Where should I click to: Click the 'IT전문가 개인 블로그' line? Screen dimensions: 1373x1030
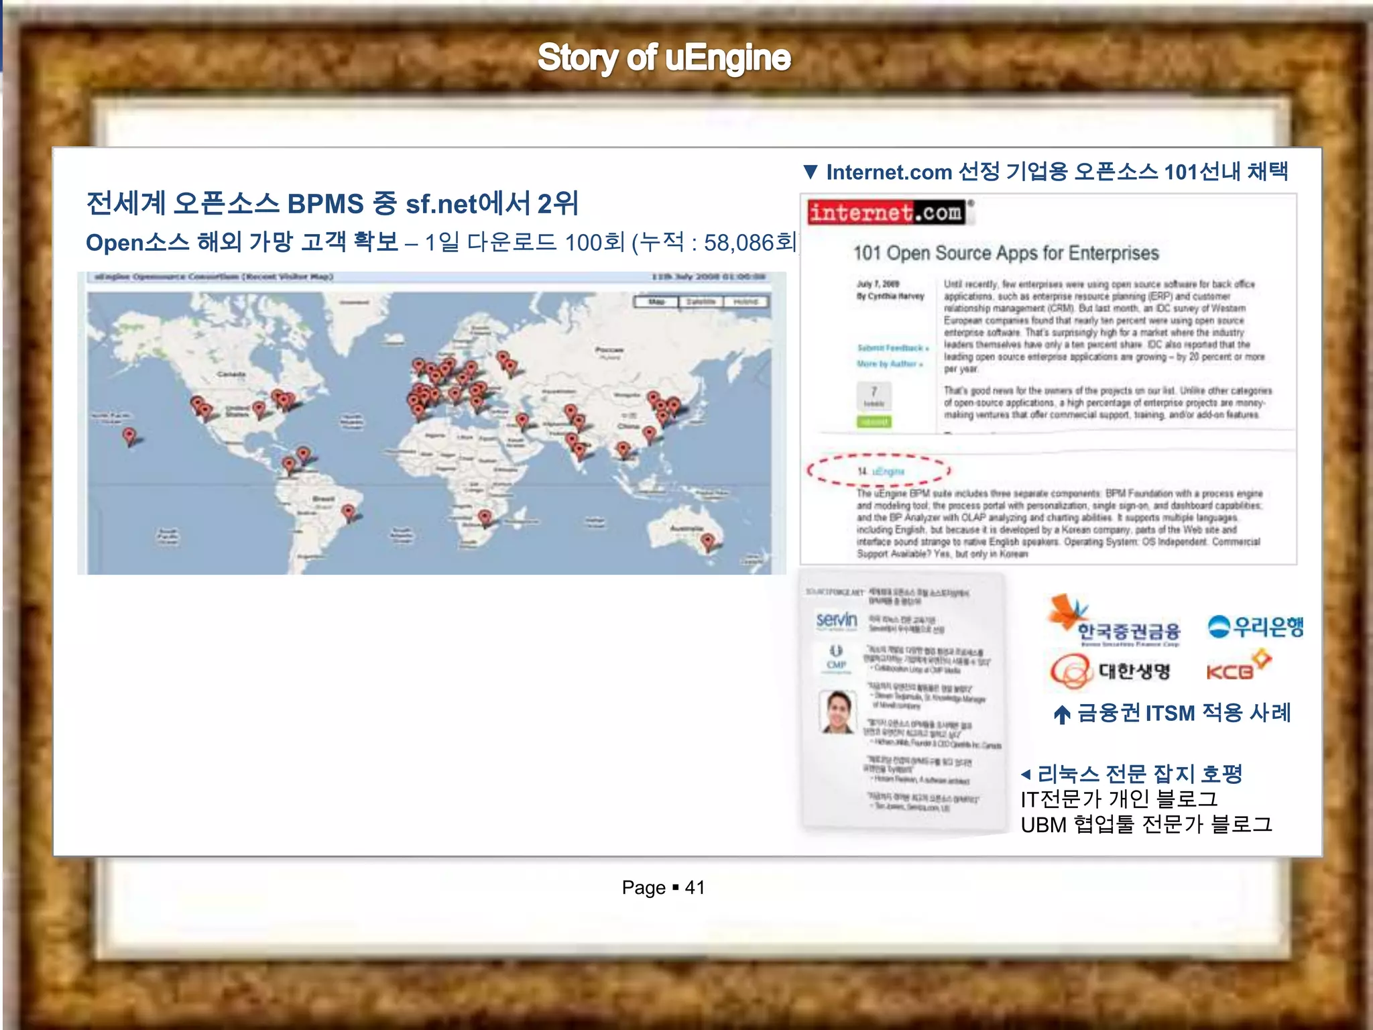pyautogui.click(x=1119, y=799)
